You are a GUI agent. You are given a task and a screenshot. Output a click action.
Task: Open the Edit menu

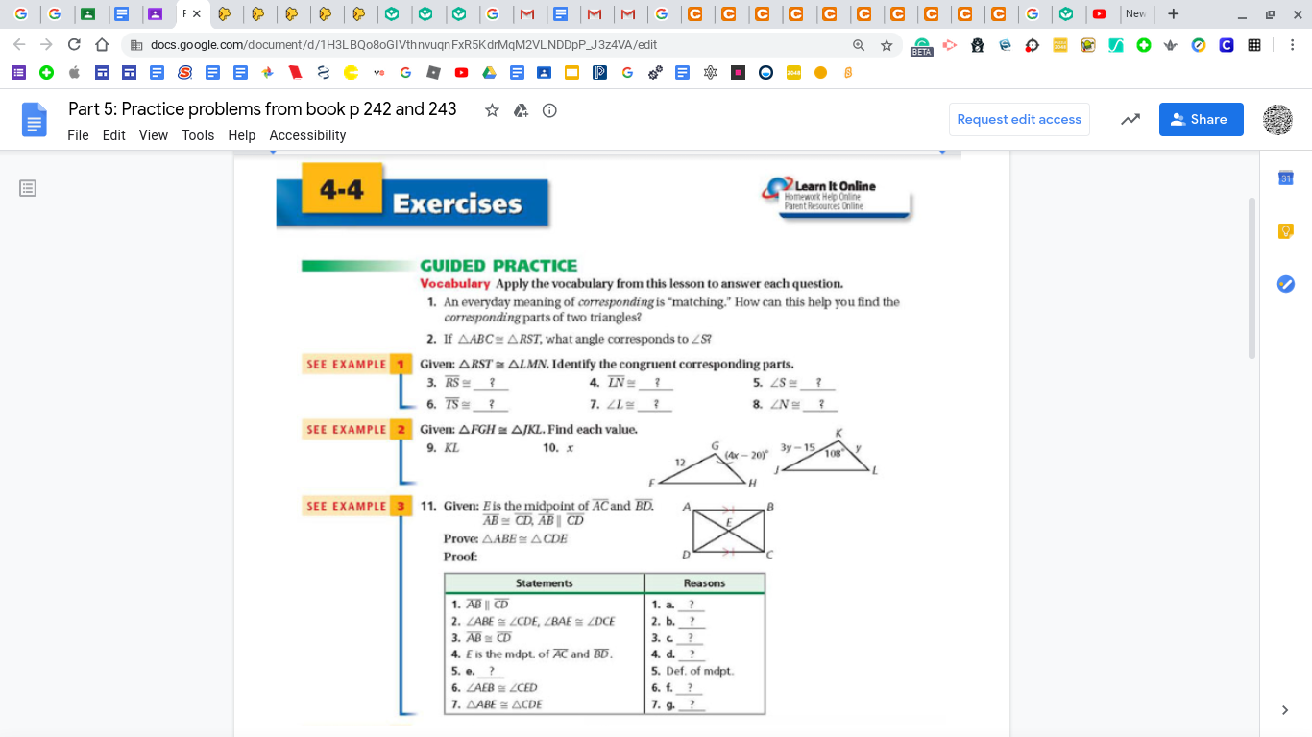coord(113,135)
